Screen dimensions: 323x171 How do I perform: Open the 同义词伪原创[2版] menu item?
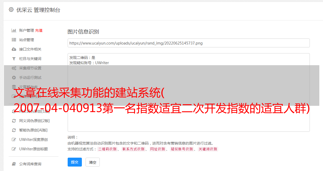click(x=34, y=121)
